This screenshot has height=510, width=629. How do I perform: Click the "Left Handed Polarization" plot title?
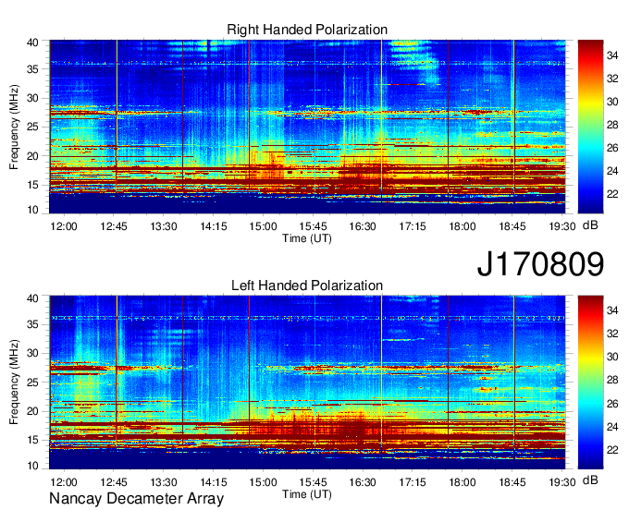(x=307, y=285)
